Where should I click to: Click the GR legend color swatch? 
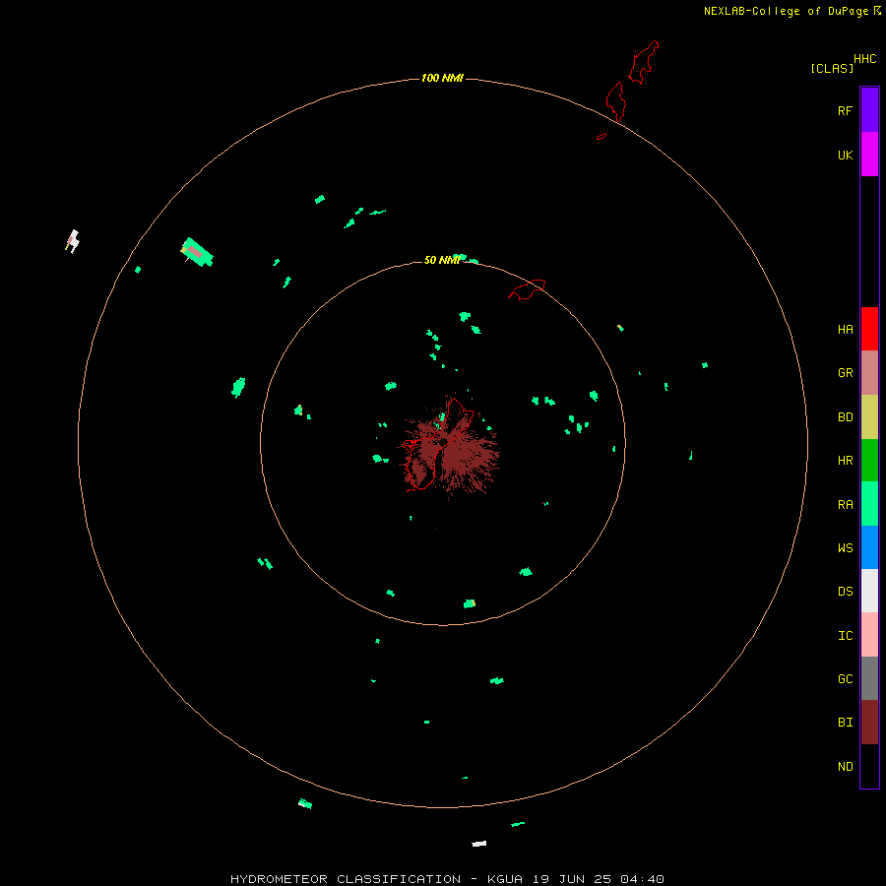point(869,373)
